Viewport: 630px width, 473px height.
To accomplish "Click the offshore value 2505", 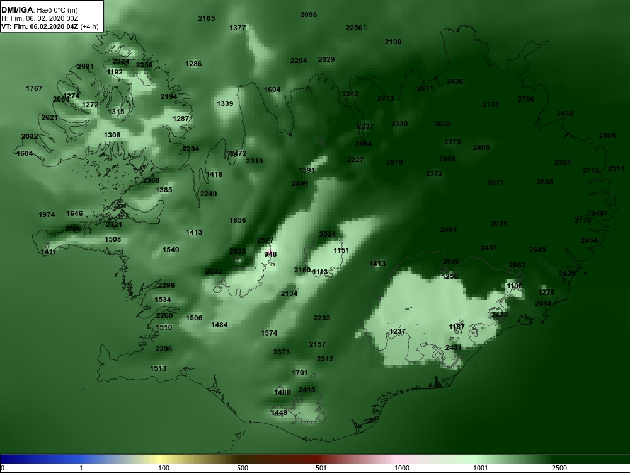I will tap(607, 136).
